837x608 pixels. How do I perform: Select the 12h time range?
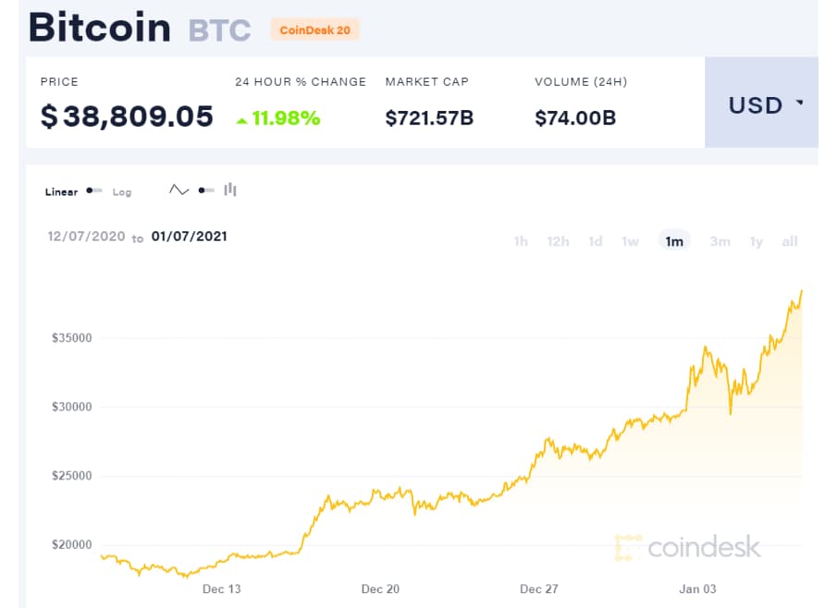pos(558,241)
